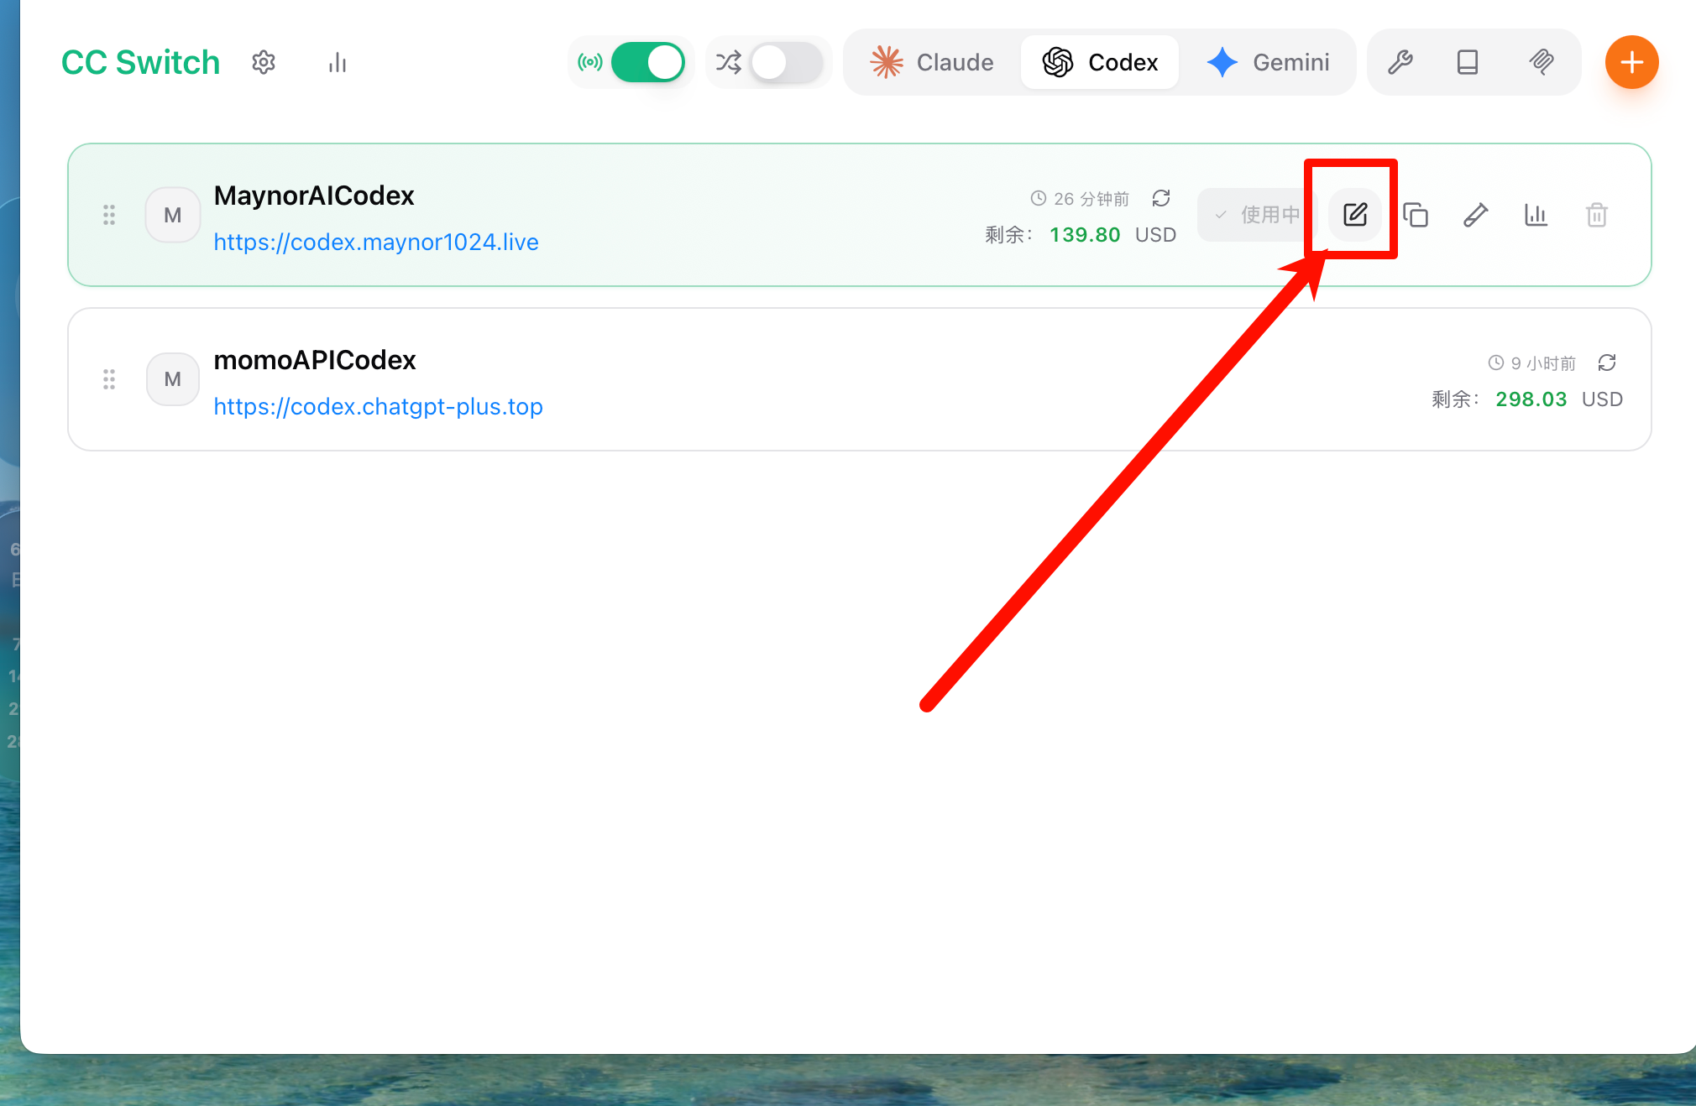Open the book prompts icon
1696x1106 pixels.
(x=1468, y=62)
